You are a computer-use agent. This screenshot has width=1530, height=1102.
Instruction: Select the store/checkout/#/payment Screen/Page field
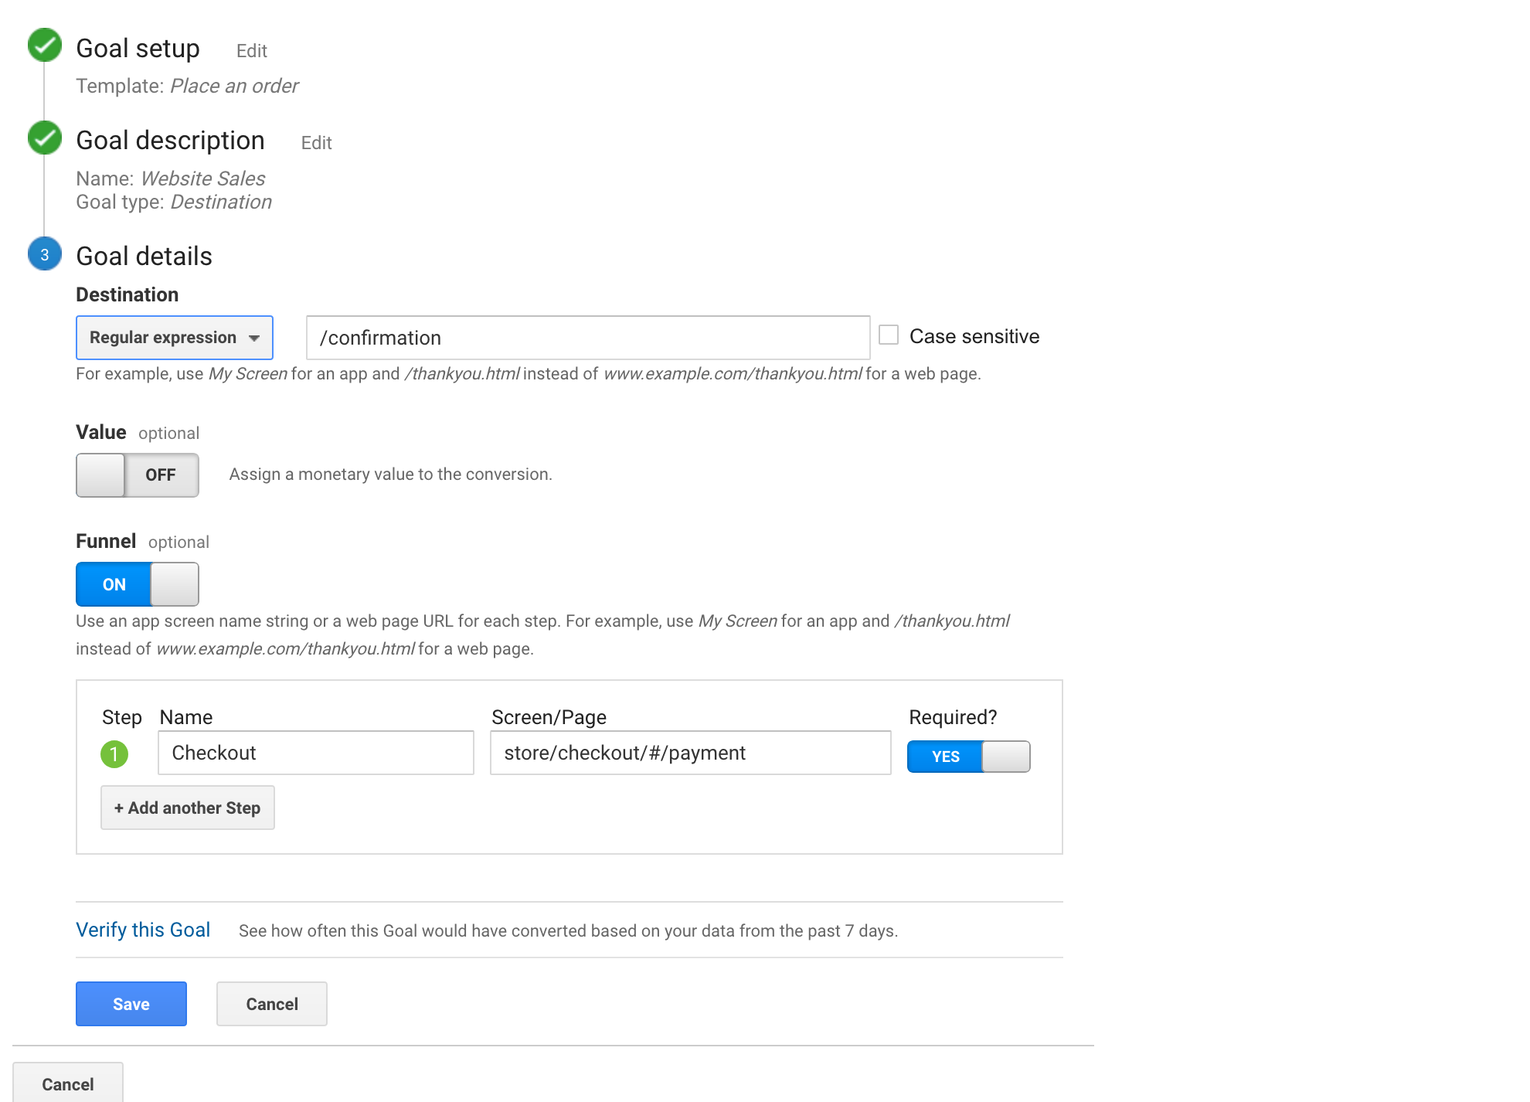click(x=688, y=752)
